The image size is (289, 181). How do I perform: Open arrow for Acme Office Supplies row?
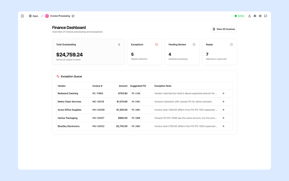click(x=223, y=110)
